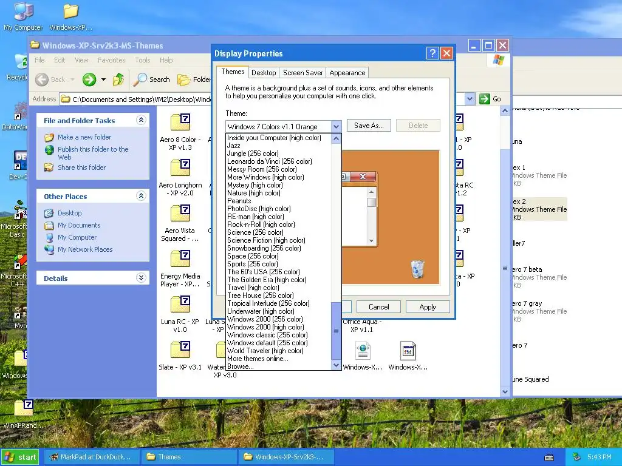This screenshot has width=622, height=466.
Task: Open the File menu in Explorer
Action: tap(39, 60)
